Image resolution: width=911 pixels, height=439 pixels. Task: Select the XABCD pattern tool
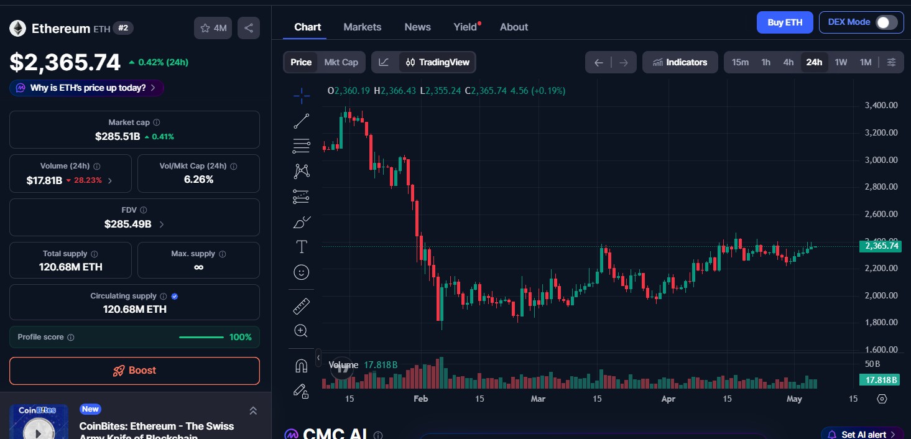pyautogui.click(x=302, y=171)
